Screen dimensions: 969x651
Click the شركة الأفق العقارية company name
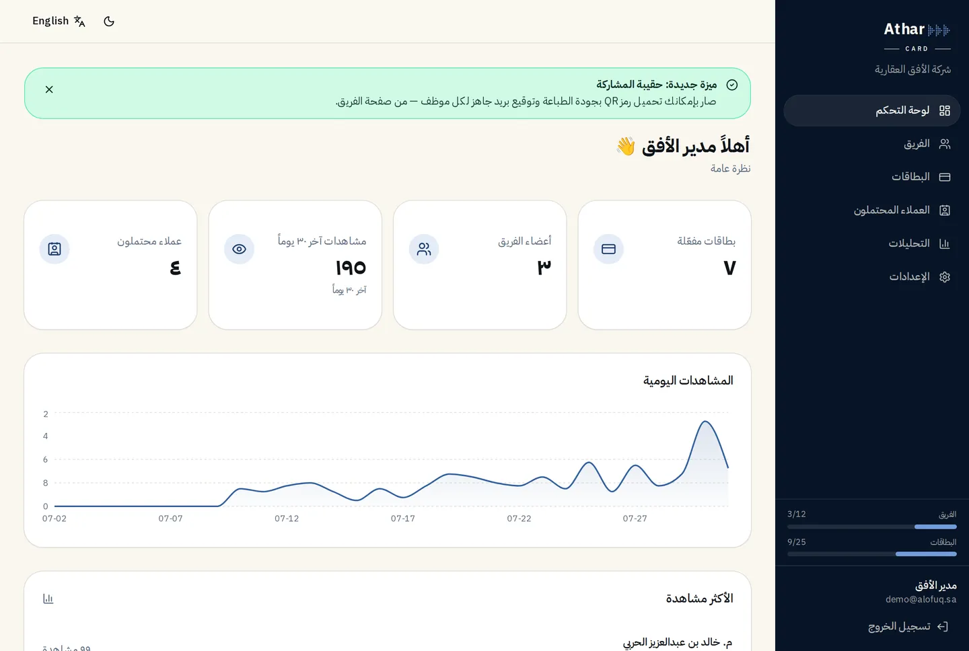[912, 69]
